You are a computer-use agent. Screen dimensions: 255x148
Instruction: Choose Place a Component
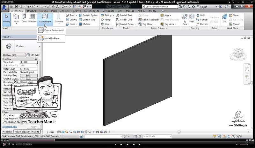coord(51,30)
